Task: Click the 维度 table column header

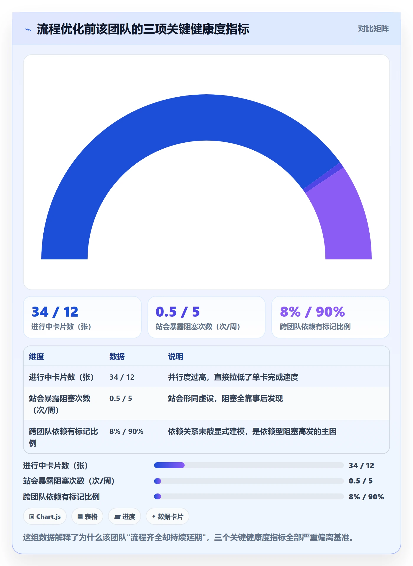Action: [x=37, y=356]
